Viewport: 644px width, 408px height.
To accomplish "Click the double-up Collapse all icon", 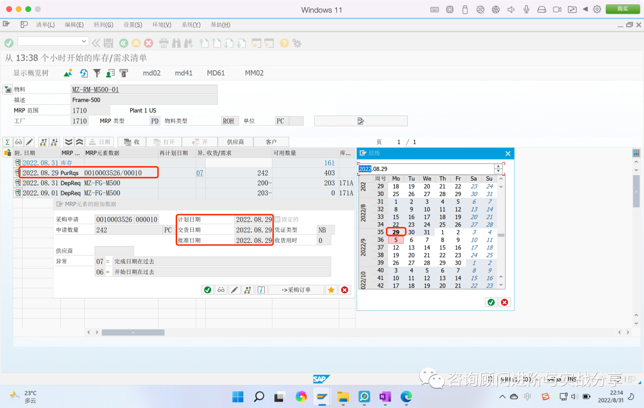I will pos(80,142).
